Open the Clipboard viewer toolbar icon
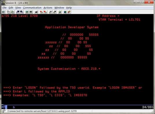Screen dimensions: 155x114 [60, 12]
